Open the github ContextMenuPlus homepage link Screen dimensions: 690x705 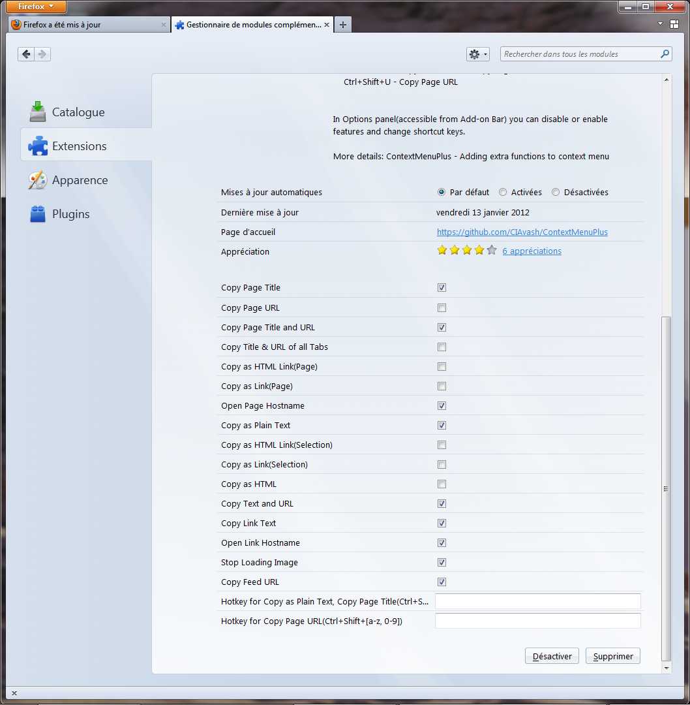pos(522,232)
